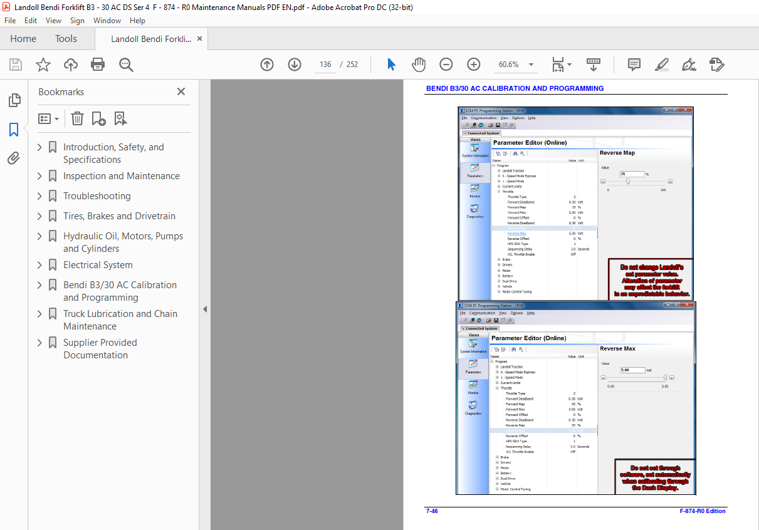Toggle the Bookmarks panel ribbon icon
The image size is (759, 530).
coord(14,130)
